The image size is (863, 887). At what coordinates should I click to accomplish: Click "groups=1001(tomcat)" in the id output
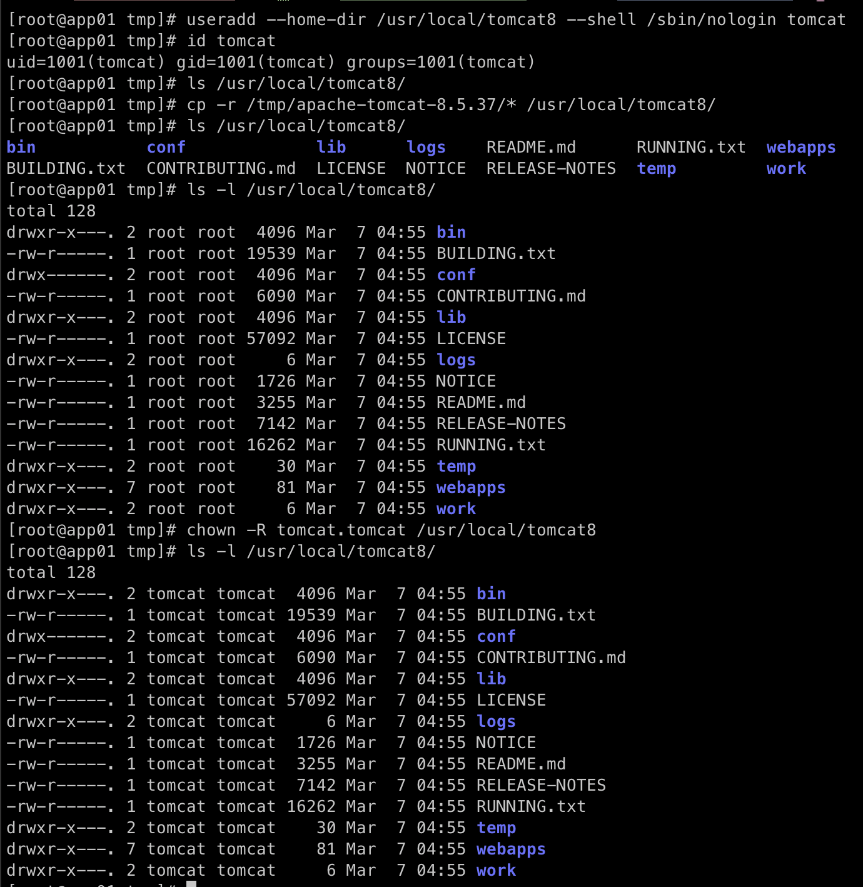[442, 63]
